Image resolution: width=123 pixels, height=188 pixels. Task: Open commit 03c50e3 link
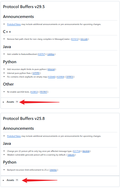point(44,92)
